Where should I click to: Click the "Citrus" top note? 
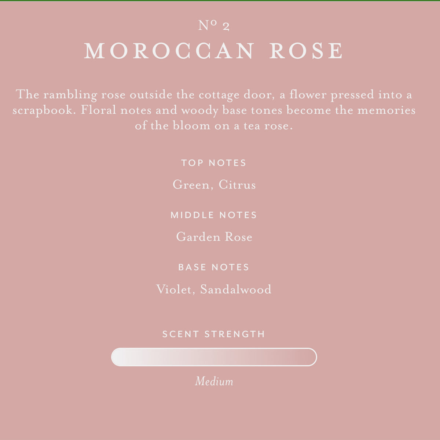(237, 185)
